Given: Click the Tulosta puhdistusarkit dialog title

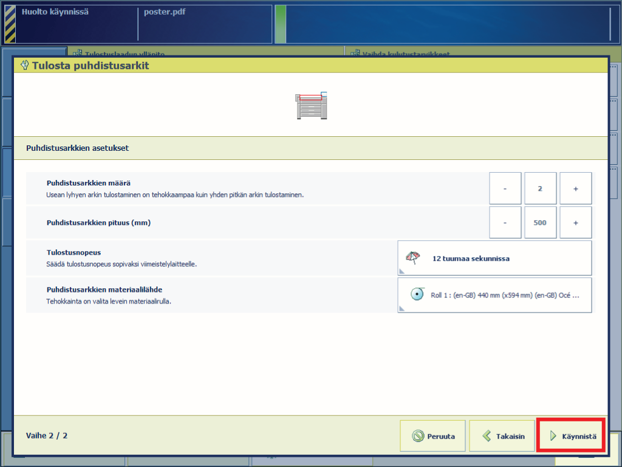Looking at the screenshot, I should (x=91, y=66).
